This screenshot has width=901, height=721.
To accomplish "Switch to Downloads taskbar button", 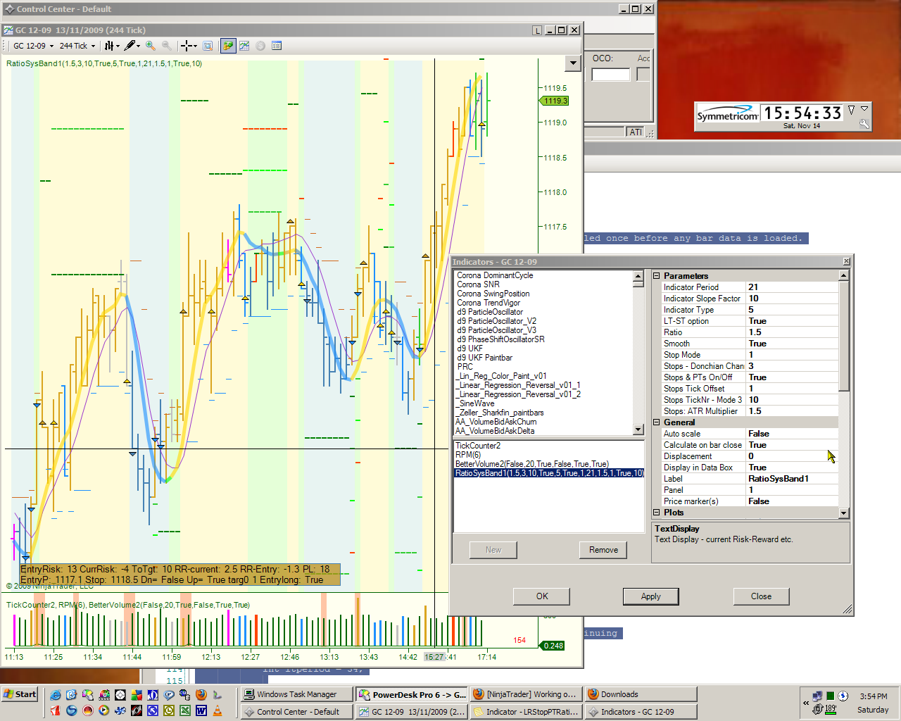I will click(641, 694).
